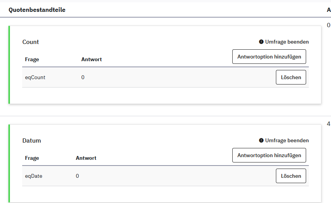Click the answer value 0 beside eqDate
The width and height of the screenshot is (331, 203).
[77, 176]
